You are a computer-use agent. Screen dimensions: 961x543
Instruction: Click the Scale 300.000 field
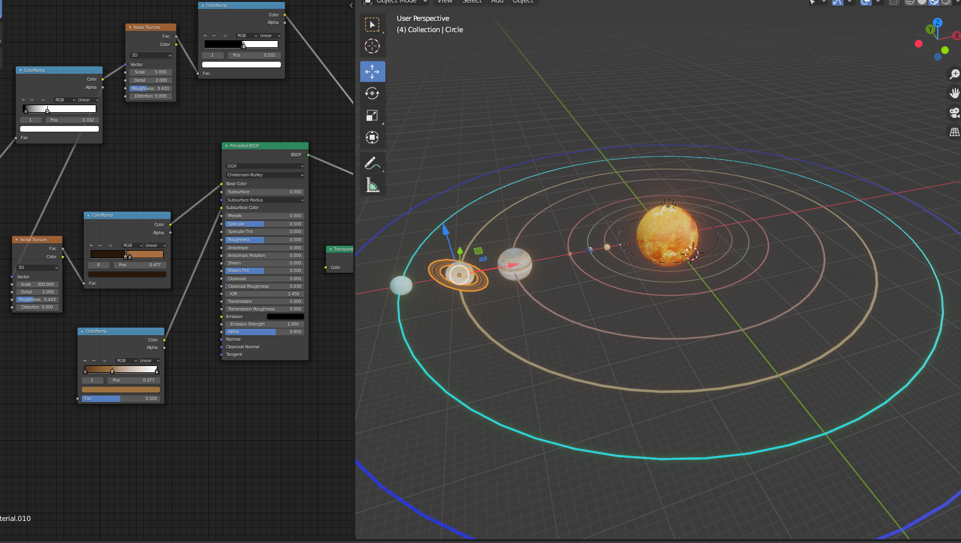(x=38, y=284)
